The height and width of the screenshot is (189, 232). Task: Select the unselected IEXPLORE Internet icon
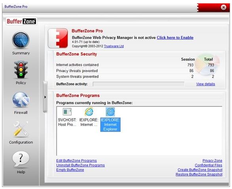(x=89, y=111)
